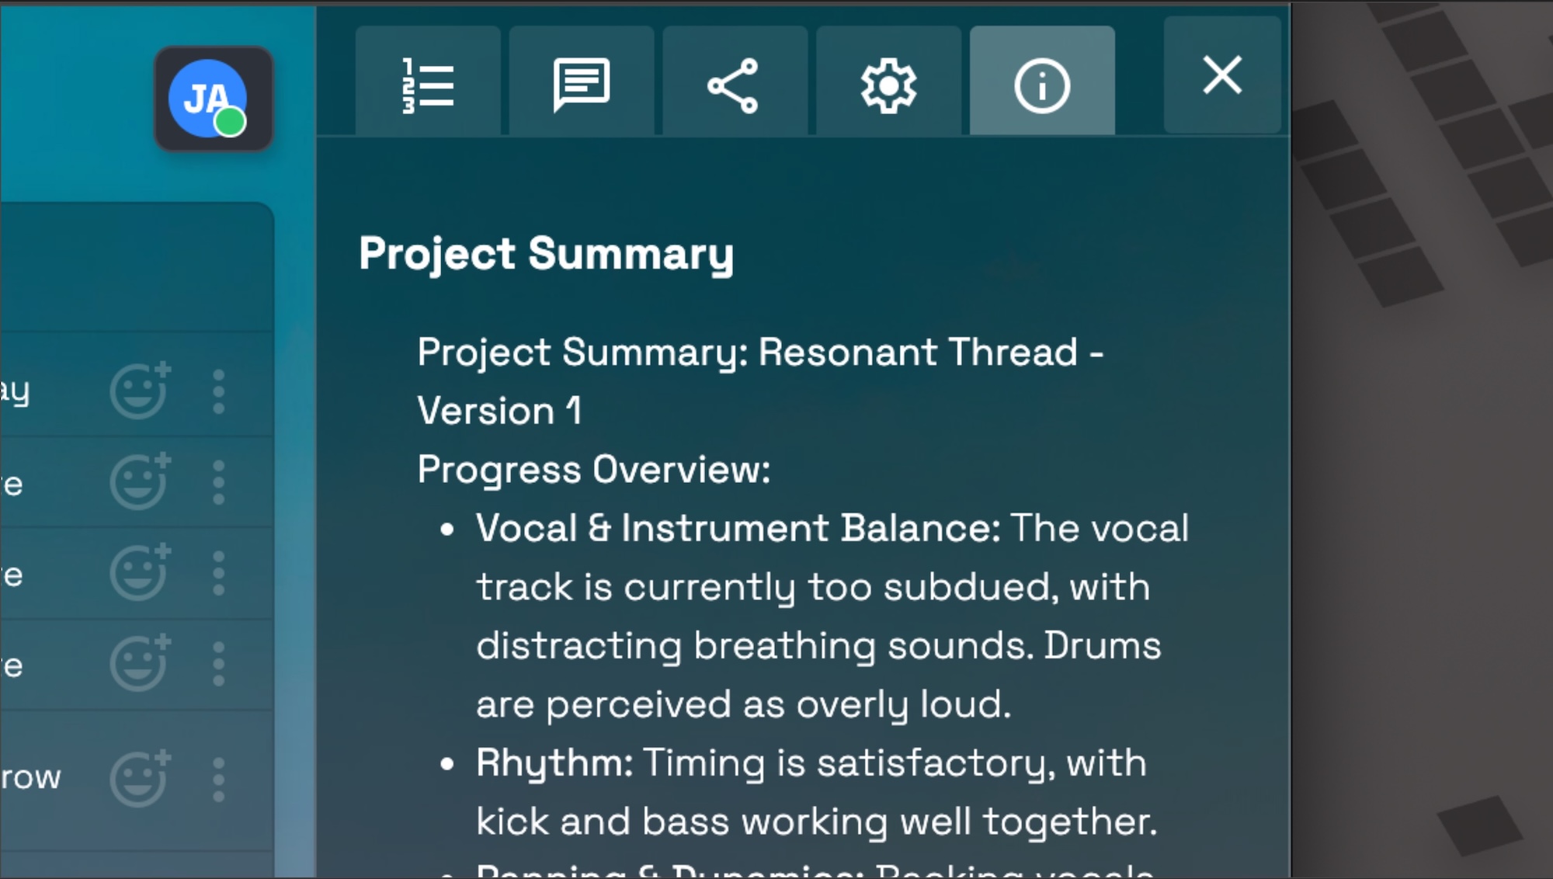Click the Project Summary heading

pos(546,254)
